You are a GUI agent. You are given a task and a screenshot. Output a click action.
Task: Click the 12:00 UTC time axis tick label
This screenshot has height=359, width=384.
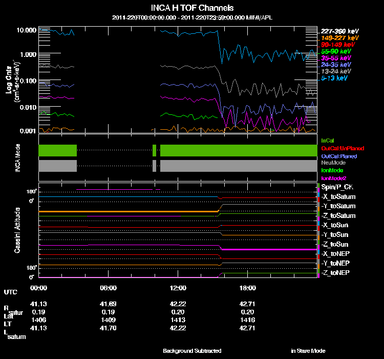point(177,288)
